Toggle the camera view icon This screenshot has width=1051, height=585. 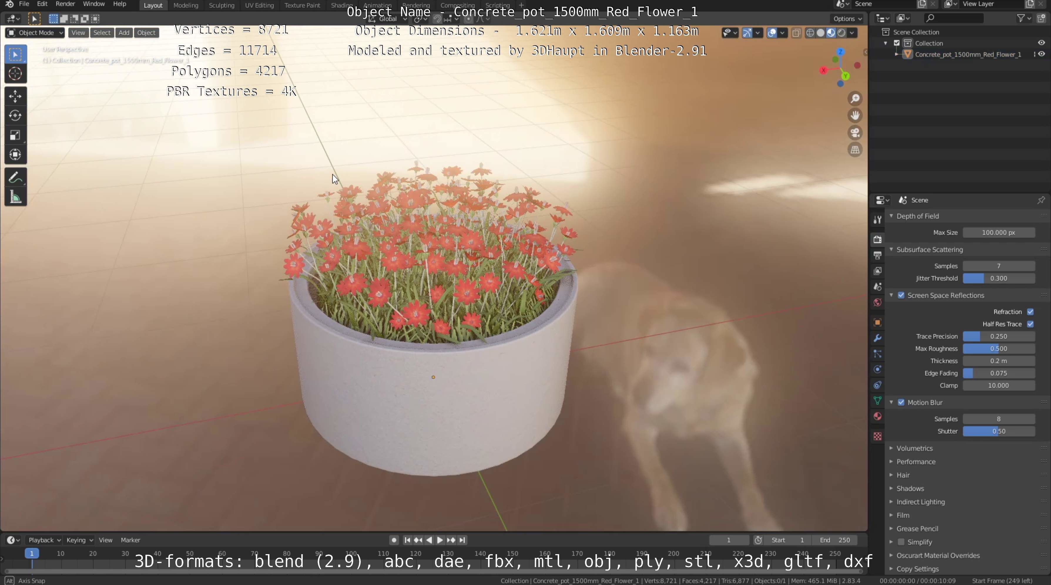click(855, 133)
